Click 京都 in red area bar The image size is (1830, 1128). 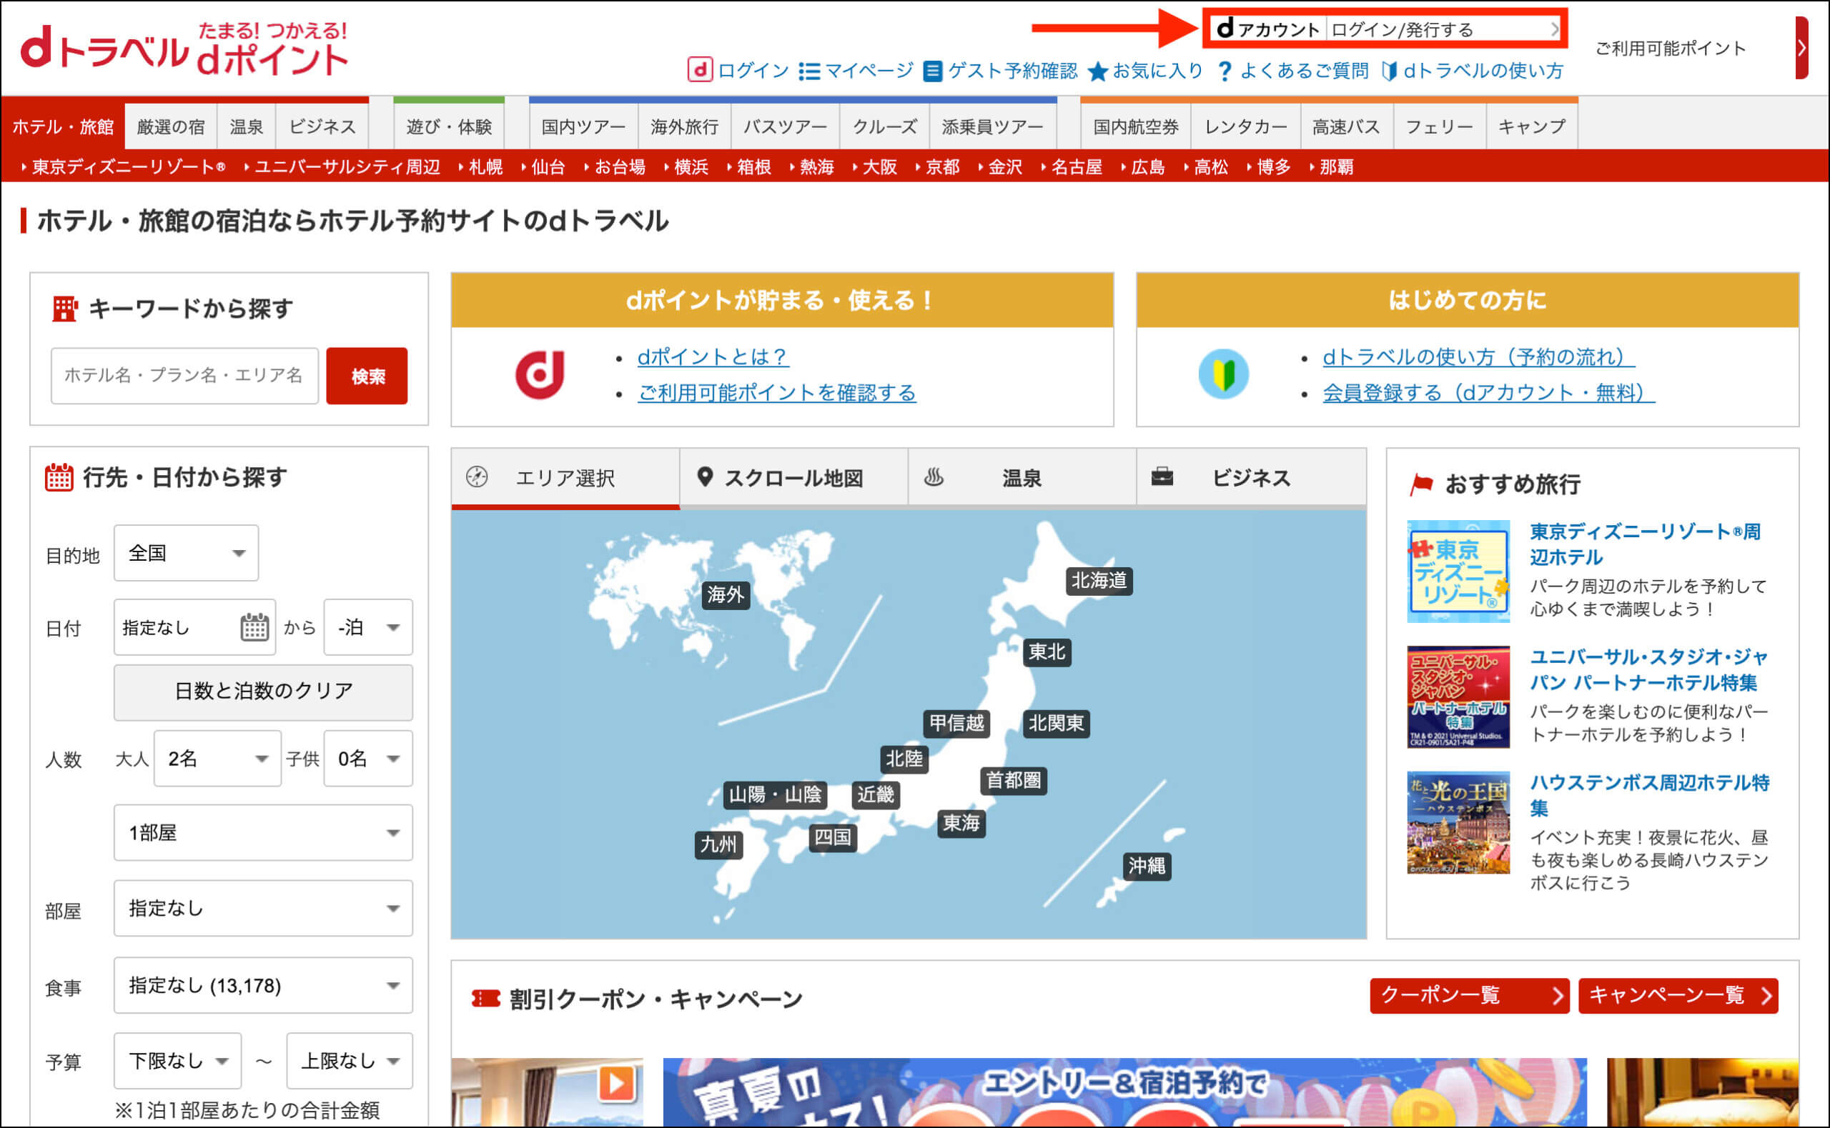pyautogui.click(x=942, y=166)
